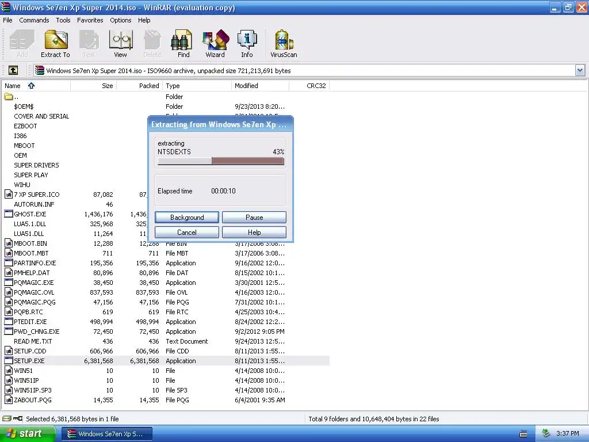
Task: Sort list by CRC32 column header
Action: [309, 86]
